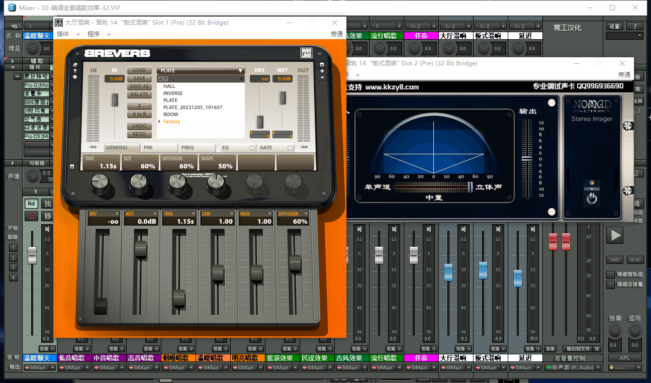
Task: Click the SAVE AS button
Action: [x=139, y=86]
